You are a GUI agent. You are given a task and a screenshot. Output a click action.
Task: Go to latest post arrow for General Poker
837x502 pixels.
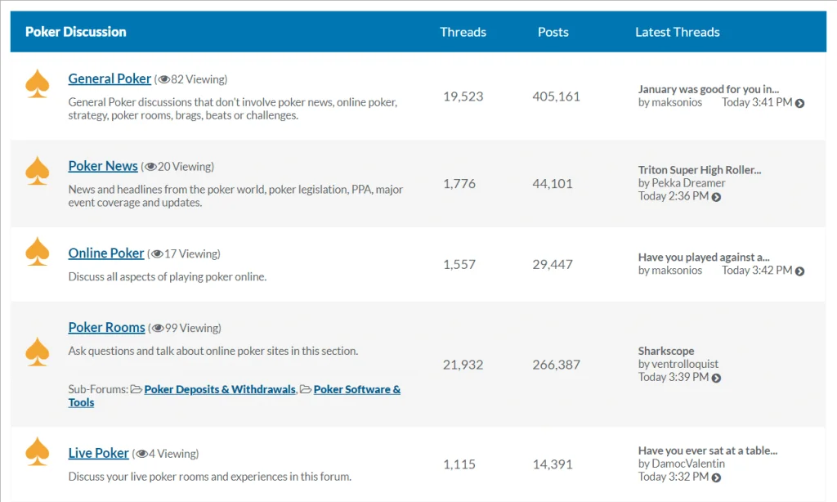tap(799, 103)
